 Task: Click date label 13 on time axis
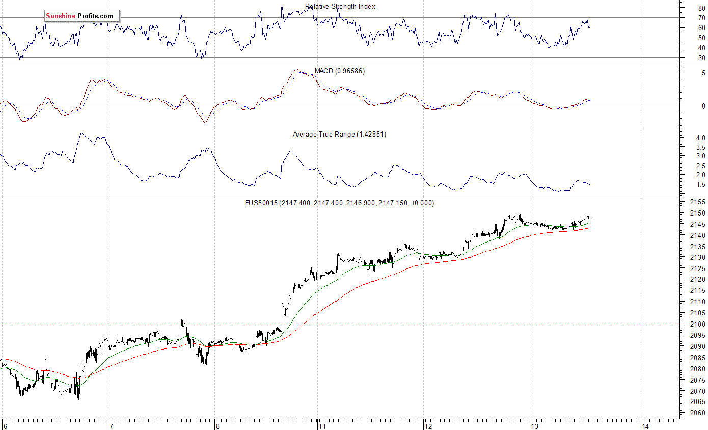pos(534,426)
